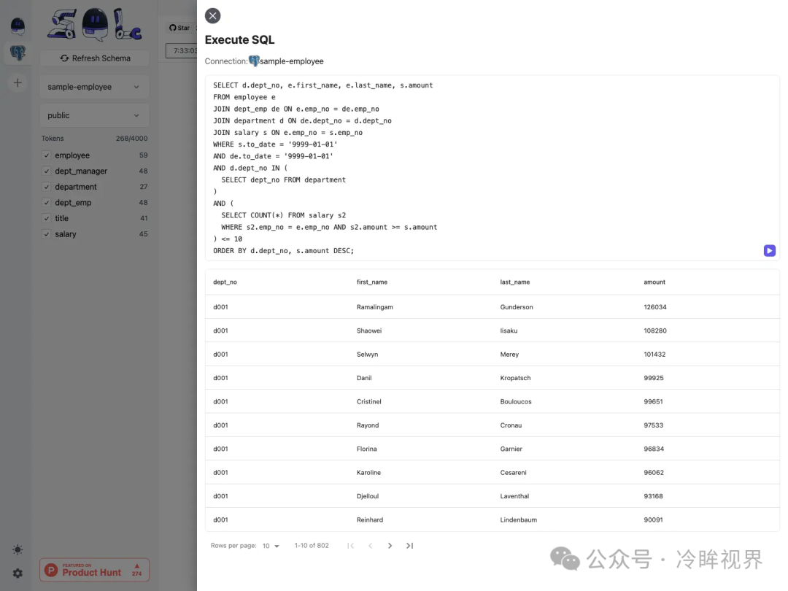
Task: Open Rows per page dropdown
Action: 271,546
